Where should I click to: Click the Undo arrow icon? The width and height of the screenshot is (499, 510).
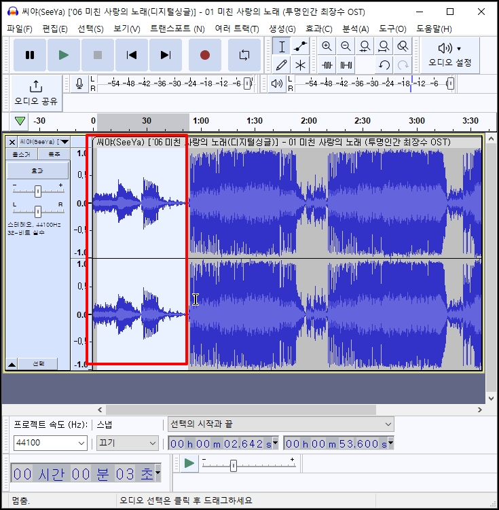tap(384, 65)
